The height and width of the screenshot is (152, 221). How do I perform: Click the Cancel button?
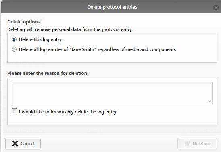click(23, 144)
